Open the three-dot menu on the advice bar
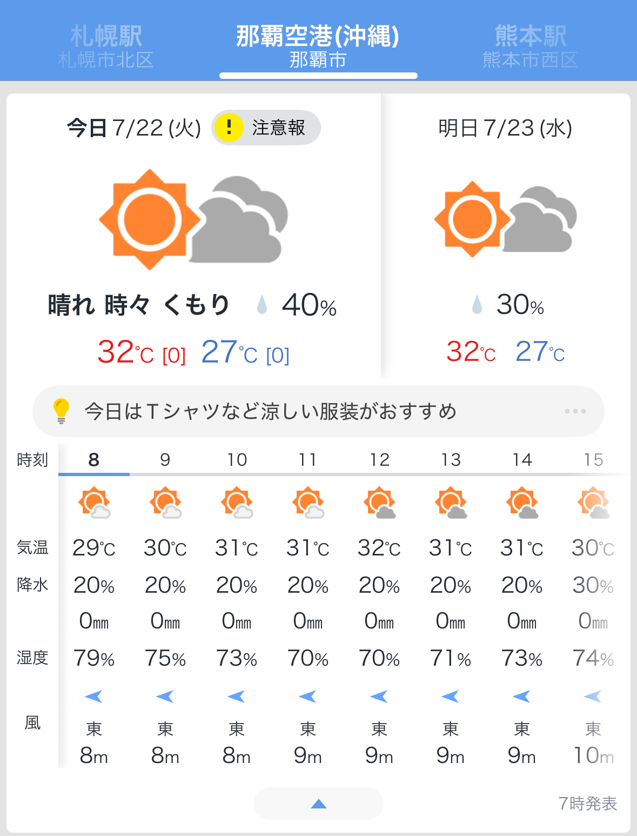The width and height of the screenshot is (637, 836). (x=575, y=411)
